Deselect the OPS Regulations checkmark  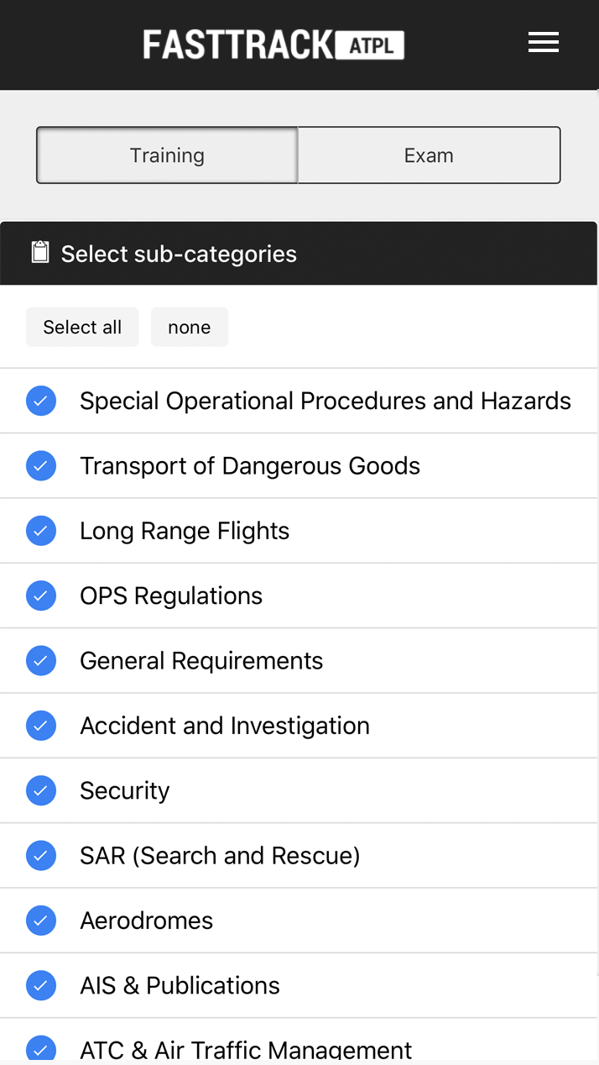pos(41,595)
